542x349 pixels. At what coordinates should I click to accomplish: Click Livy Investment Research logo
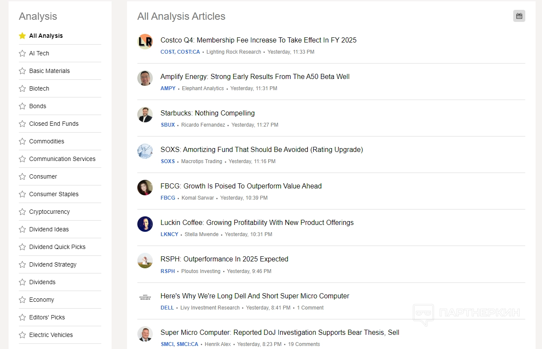[x=145, y=297]
